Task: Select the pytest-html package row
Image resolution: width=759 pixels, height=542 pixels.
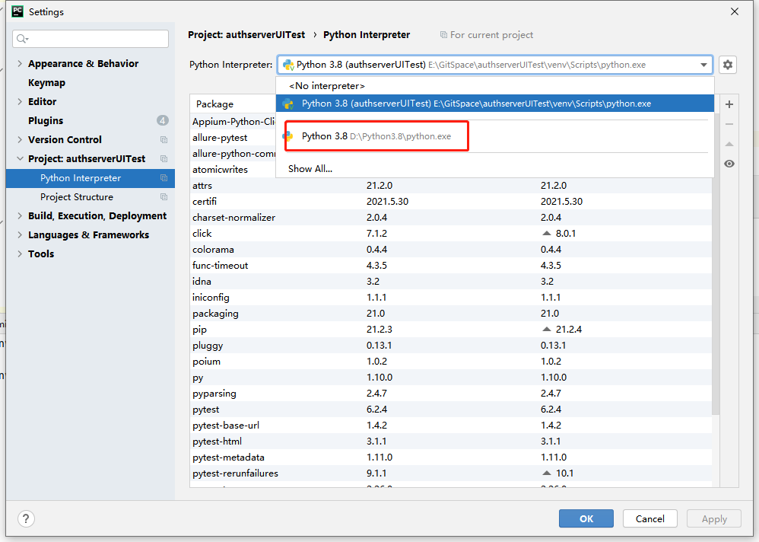Action: (x=451, y=441)
